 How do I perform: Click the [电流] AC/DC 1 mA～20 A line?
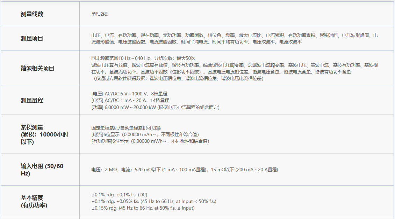coord(130,100)
